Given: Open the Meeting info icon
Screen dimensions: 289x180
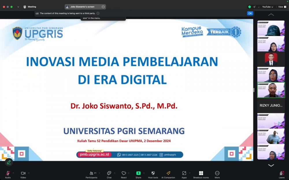Looking at the screenshot, I should tap(25, 7).
